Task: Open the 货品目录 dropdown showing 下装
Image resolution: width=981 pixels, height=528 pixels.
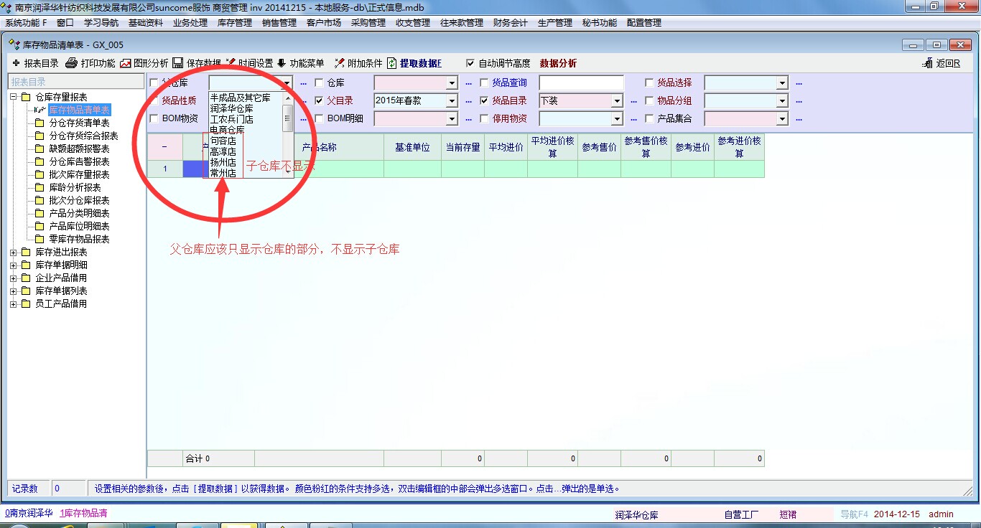Action: point(617,101)
